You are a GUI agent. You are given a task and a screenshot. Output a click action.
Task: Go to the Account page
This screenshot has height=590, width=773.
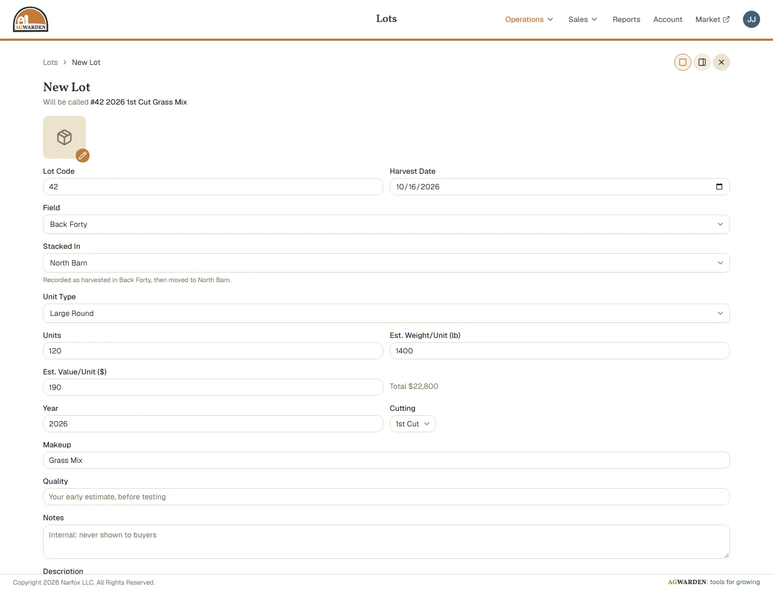[668, 19]
